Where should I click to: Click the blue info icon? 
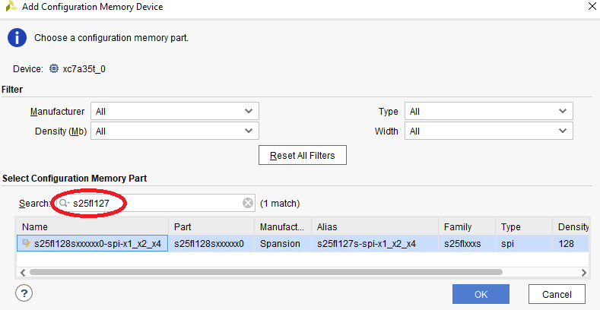pos(17,37)
